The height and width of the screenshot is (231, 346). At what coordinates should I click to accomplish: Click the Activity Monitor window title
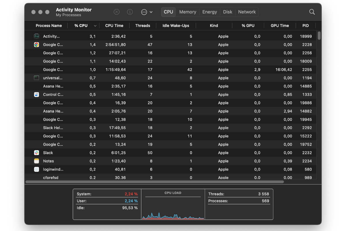(x=74, y=10)
